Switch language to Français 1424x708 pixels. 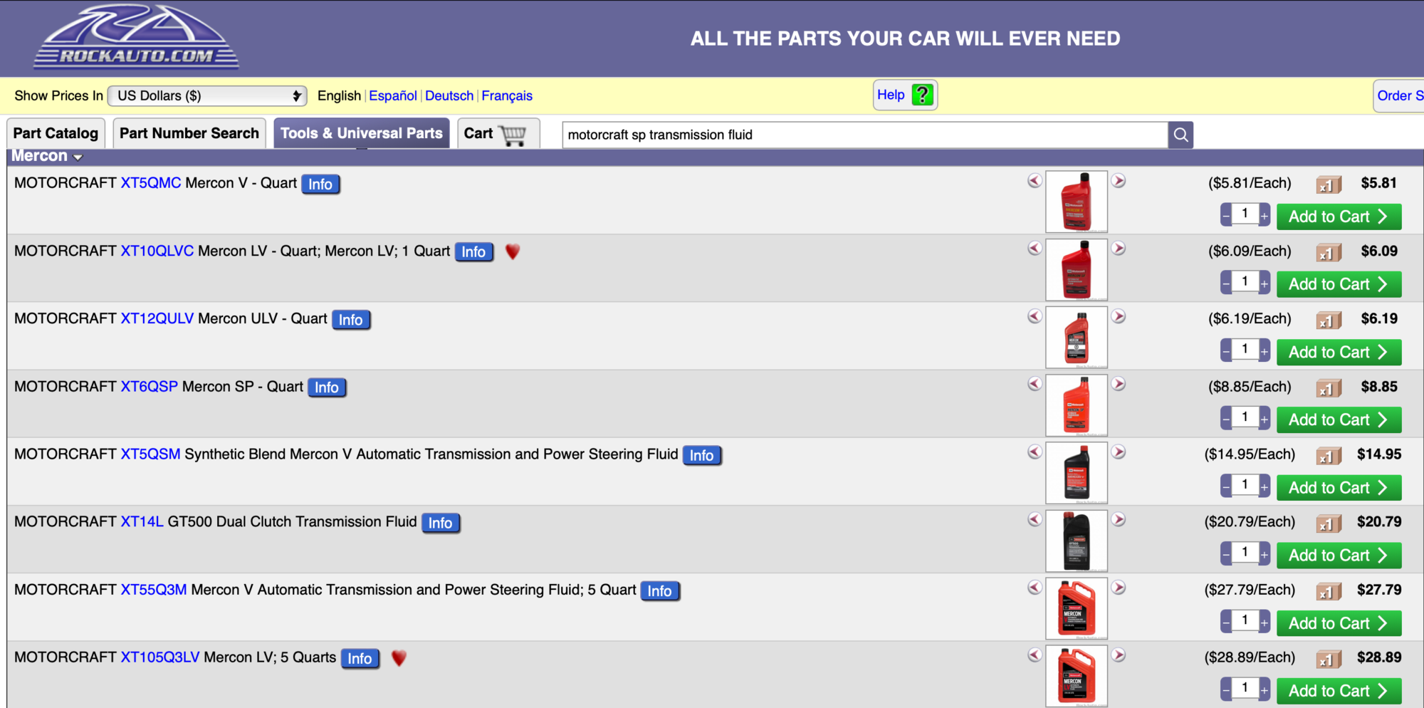click(x=507, y=95)
